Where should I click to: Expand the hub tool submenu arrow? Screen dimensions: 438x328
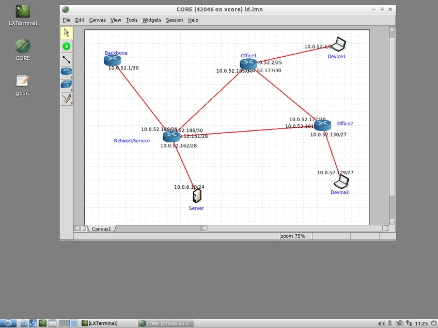point(71,90)
